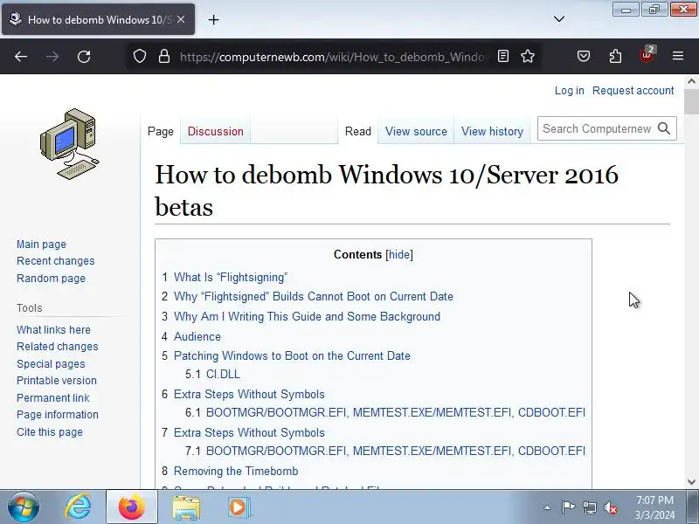
Task: Open the View history tab
Action: click(x=492, y=132)
